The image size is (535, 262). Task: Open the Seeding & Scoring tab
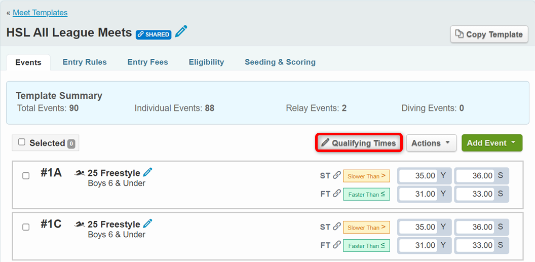tap(280, 62)
